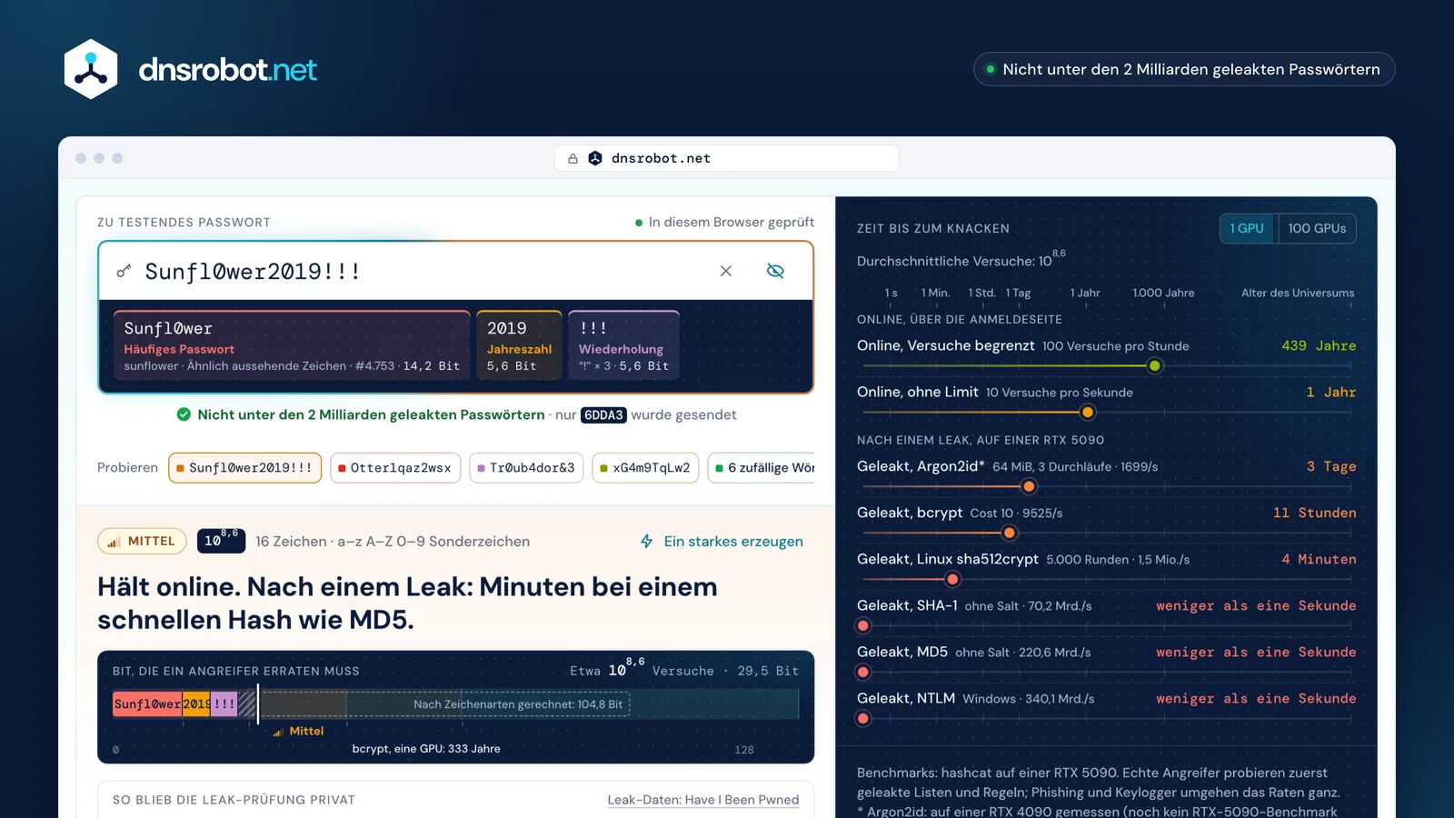Image resolution: width=1454 pixels, height=818 pixels.
Task: Click the MITTEL strength badge
Action: (x=142, y=541)
